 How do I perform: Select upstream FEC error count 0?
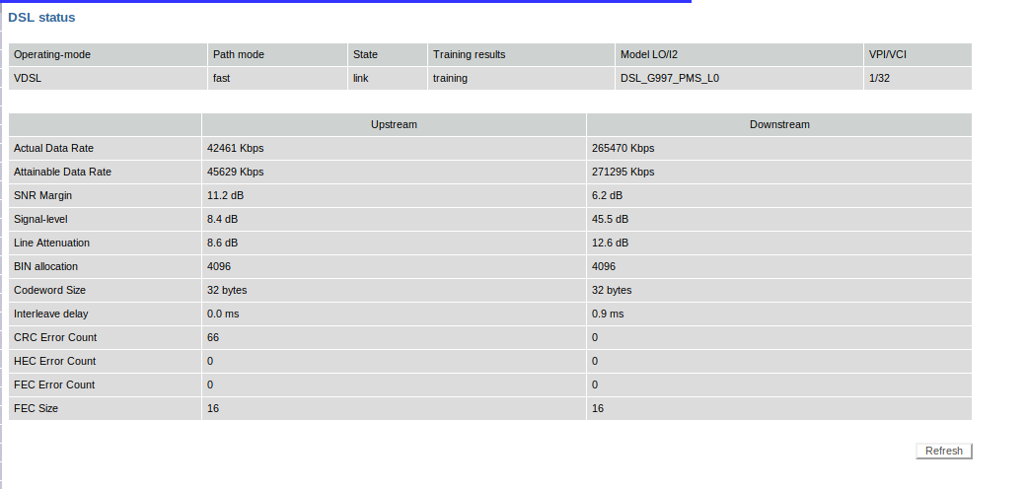click(210, 384)
